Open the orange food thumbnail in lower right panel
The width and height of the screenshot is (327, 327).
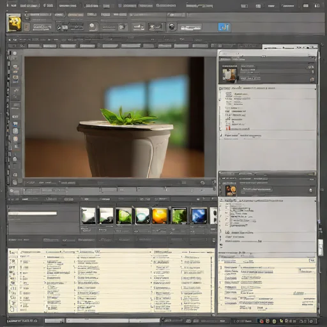(x=231, y=190)
